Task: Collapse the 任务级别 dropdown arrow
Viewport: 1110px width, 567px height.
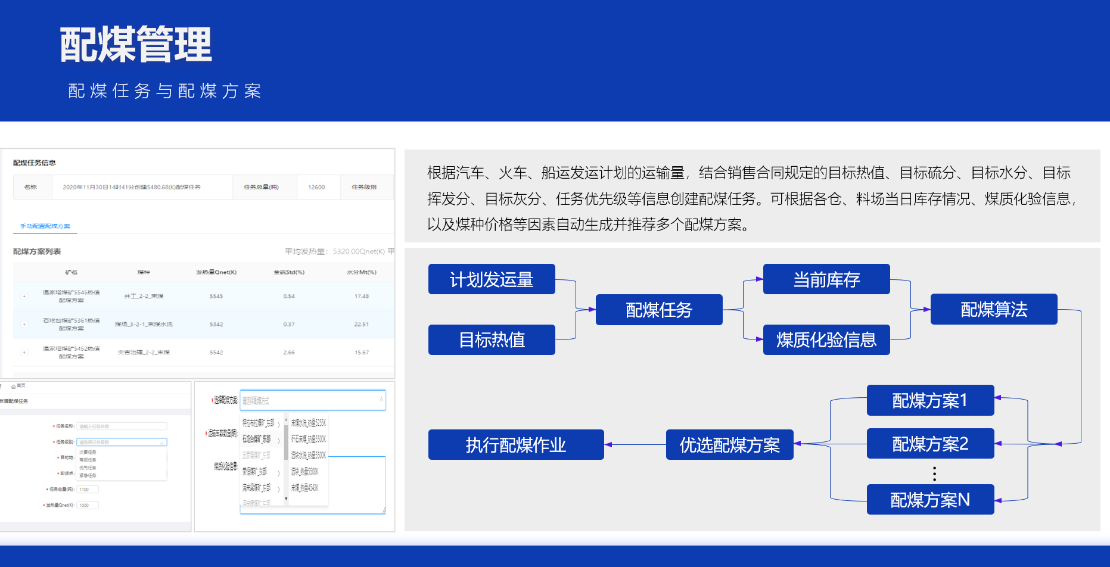Action: tap(161, 443)
